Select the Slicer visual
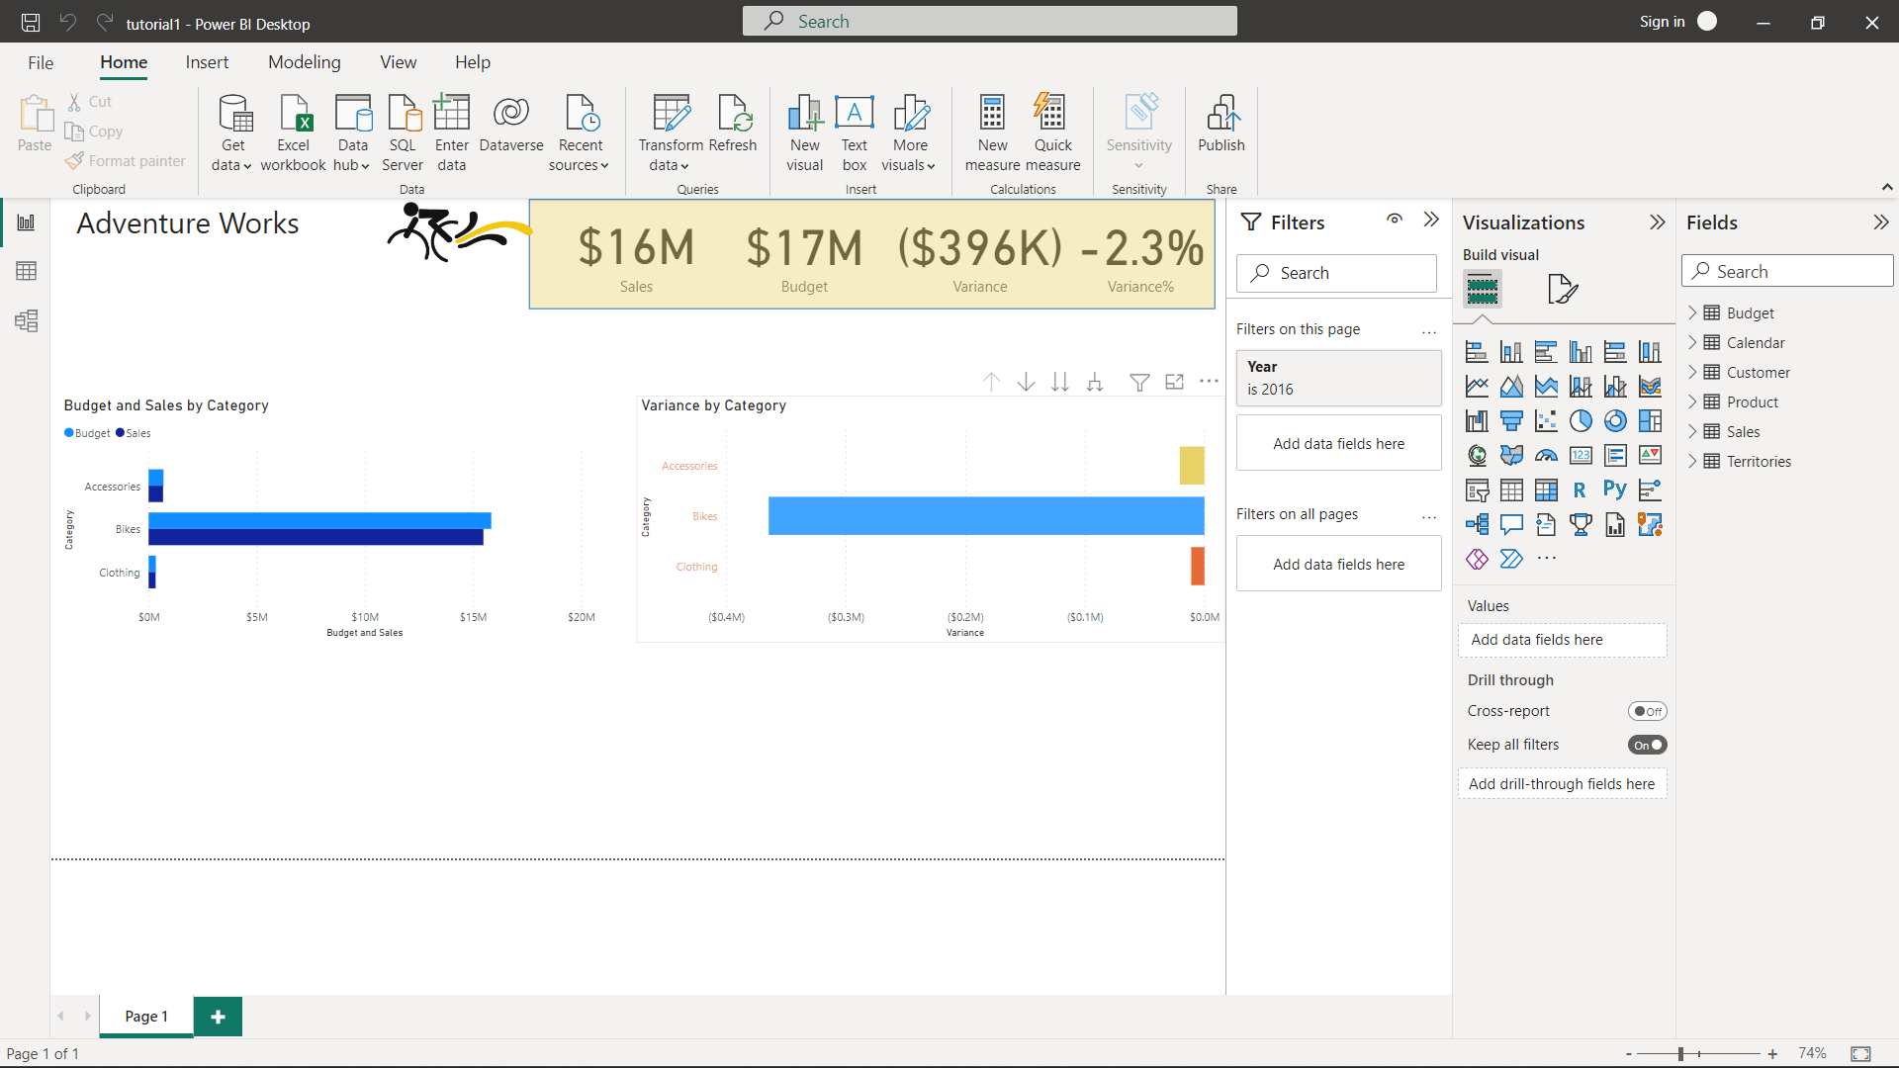 [x=1477, y=489]
